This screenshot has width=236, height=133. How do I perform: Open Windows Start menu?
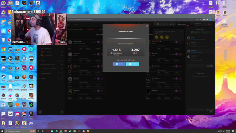coord(2,131)
